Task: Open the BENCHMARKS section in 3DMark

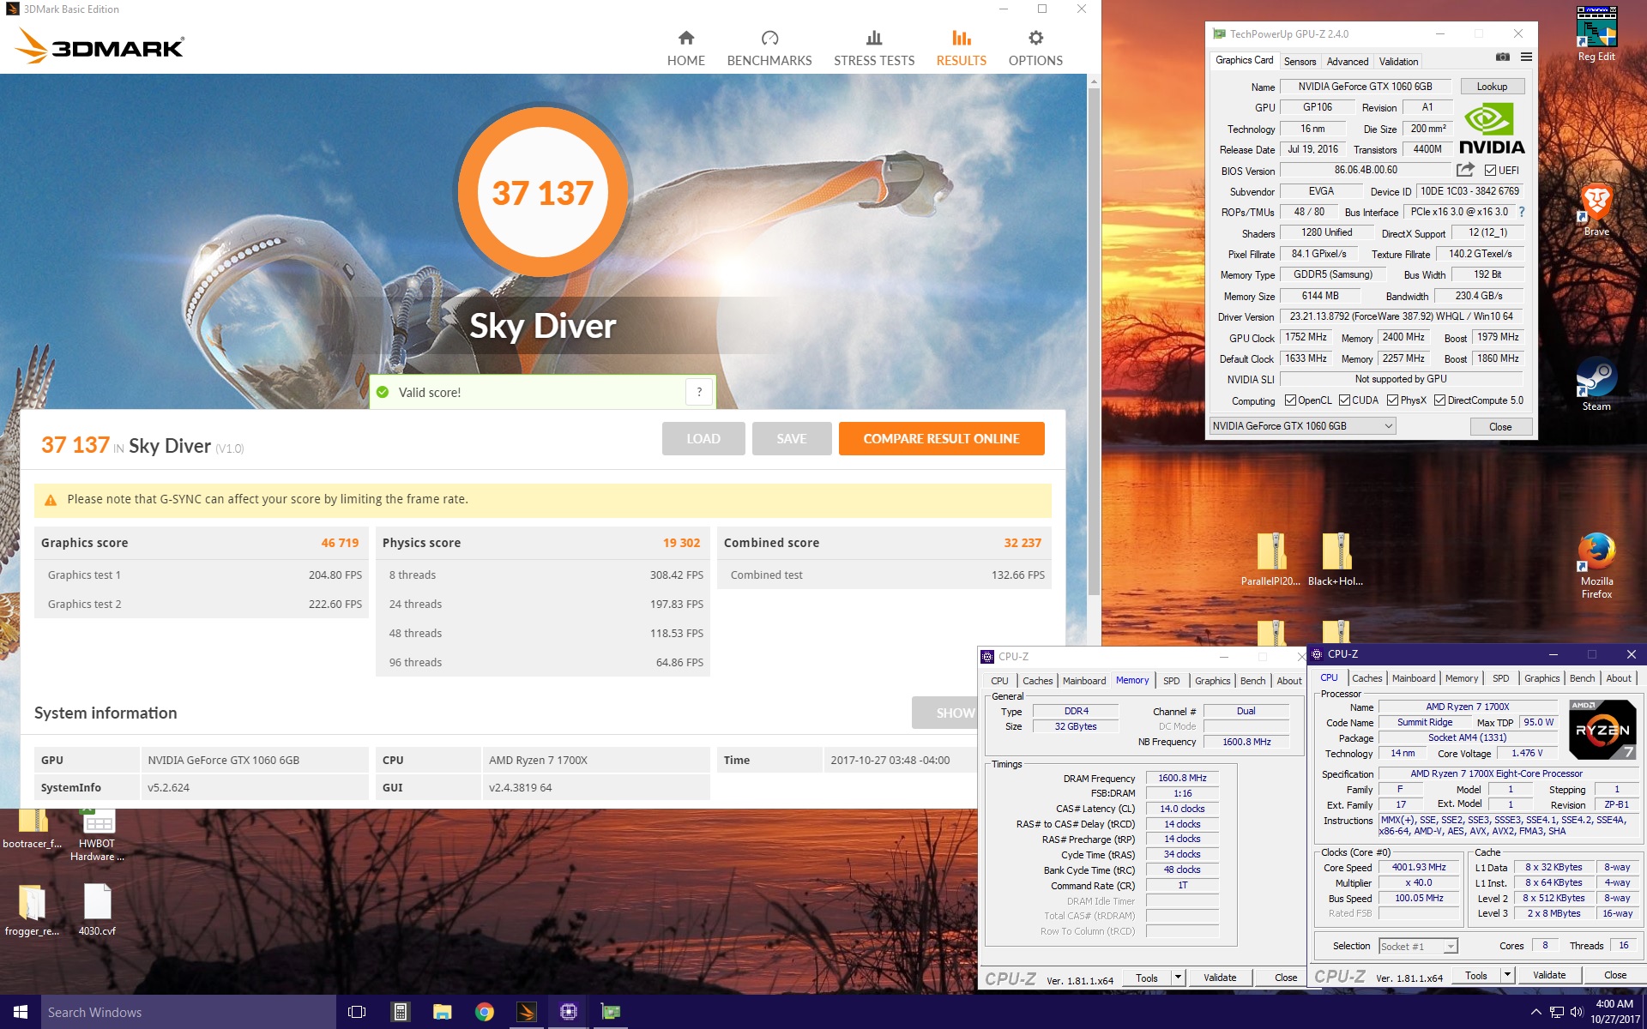Action: click(769, 49)
